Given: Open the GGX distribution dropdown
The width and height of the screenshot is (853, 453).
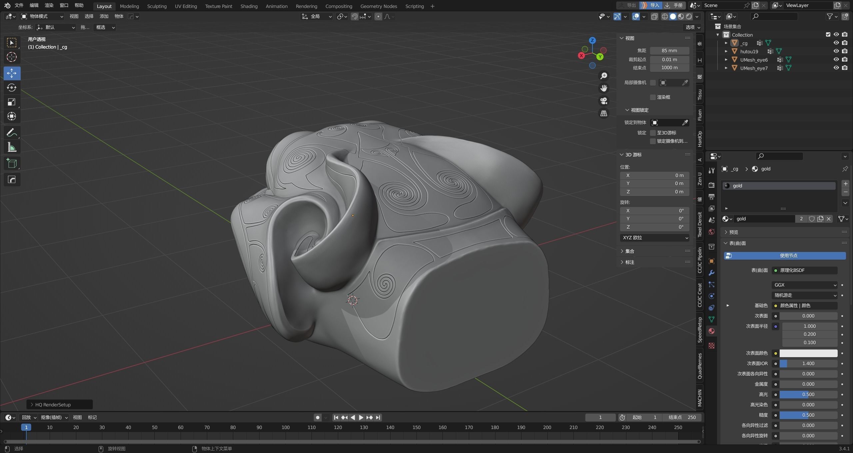Looking at the screenshot, I should tap(804, 285).
